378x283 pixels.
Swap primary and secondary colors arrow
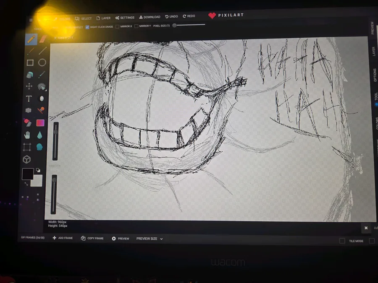point(26,184)
